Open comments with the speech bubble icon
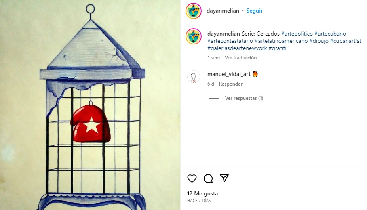367x210 pixels. click(208, 178)
